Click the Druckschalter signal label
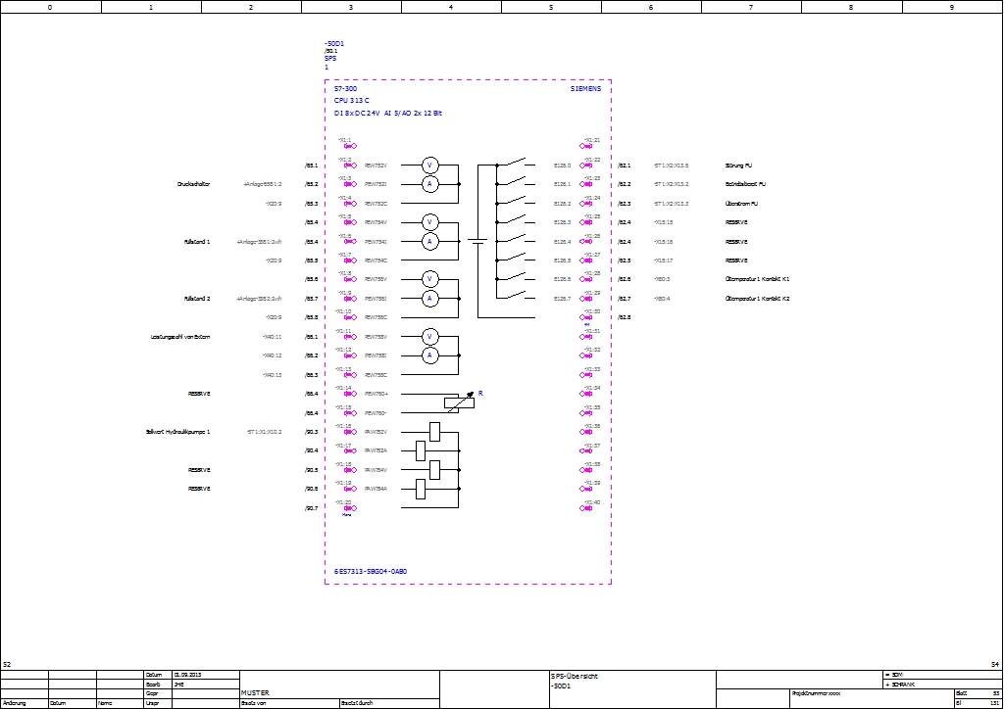The image size is (1004, 709). (x=194, y=184)
